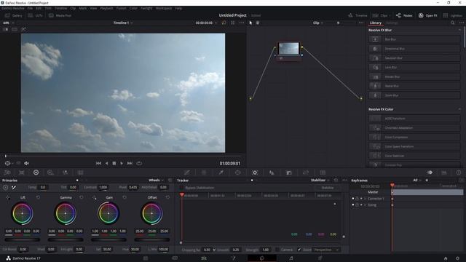The image size is (466, 262).
Task: Expand the Corrector 1 keyframe track
Action: click(x=365, y=199)
